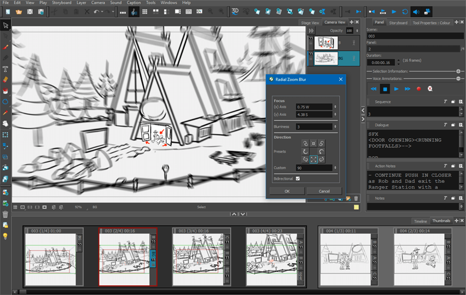Toggle the Bidirectional checkbox
This screenshot has width=466, height=295.
pyautogui.click(x=298, y=178)
